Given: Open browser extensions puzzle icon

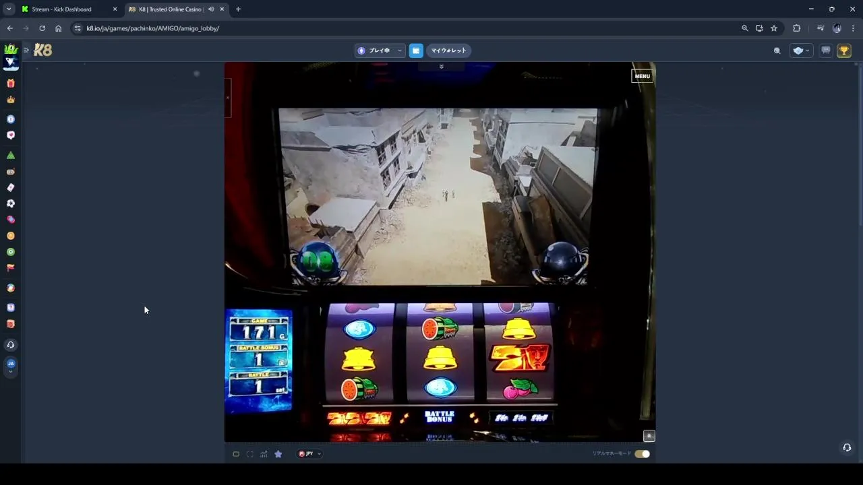Looking at the screenshot, I should (797, 28).
